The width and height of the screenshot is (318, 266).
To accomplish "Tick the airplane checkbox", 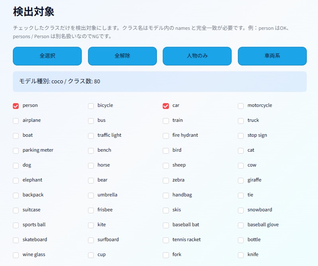I will (16, 121).
